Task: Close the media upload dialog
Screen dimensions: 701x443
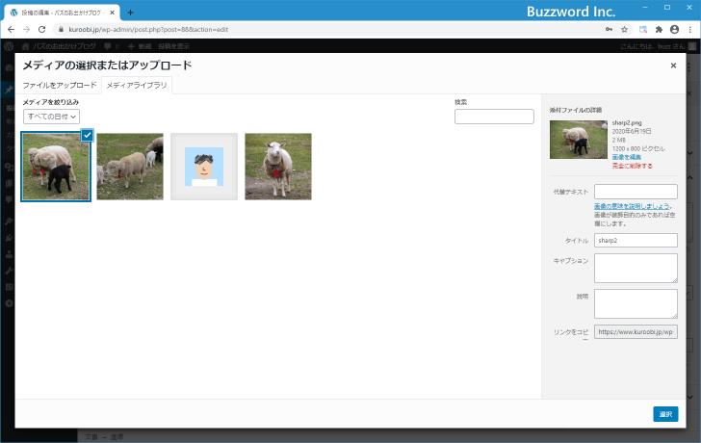Action: [x=673, y=66]
